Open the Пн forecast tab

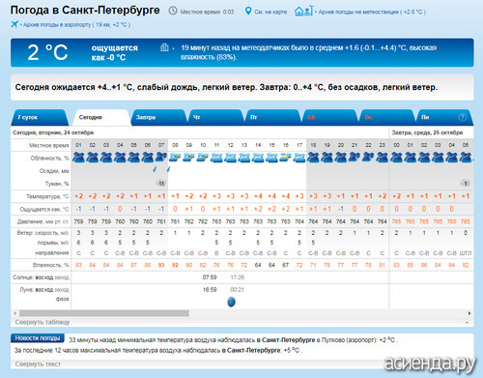coord(444,117)
